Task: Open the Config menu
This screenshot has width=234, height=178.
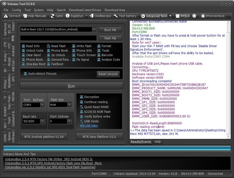Action: (16, 10)
